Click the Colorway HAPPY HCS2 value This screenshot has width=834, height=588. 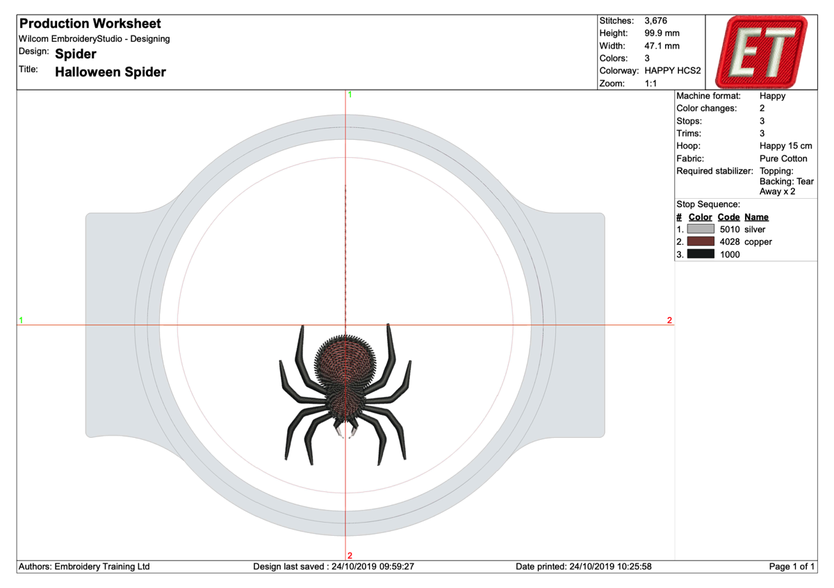click(673, 71)
